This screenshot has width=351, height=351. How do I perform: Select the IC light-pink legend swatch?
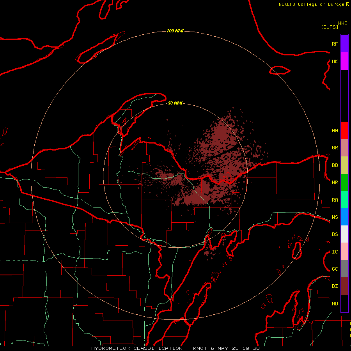(344, 252)
